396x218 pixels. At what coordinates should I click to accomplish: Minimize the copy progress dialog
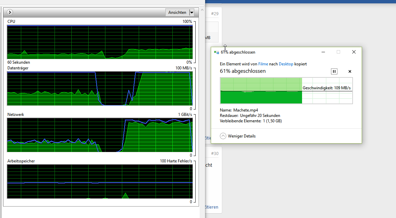coord(323,52)
